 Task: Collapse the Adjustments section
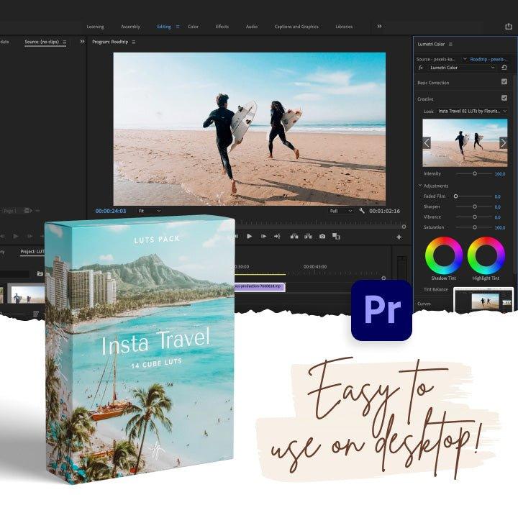pyautogui.click(x=420, y=186)
